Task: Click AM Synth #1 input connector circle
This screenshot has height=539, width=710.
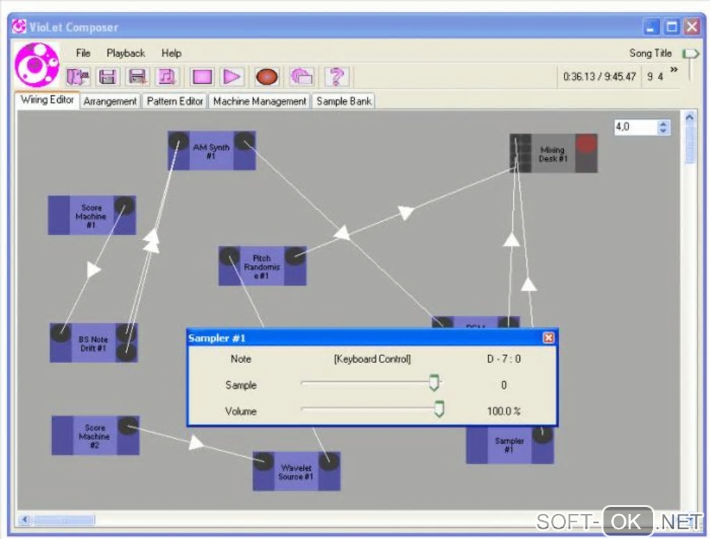Action: coord(178,140)
